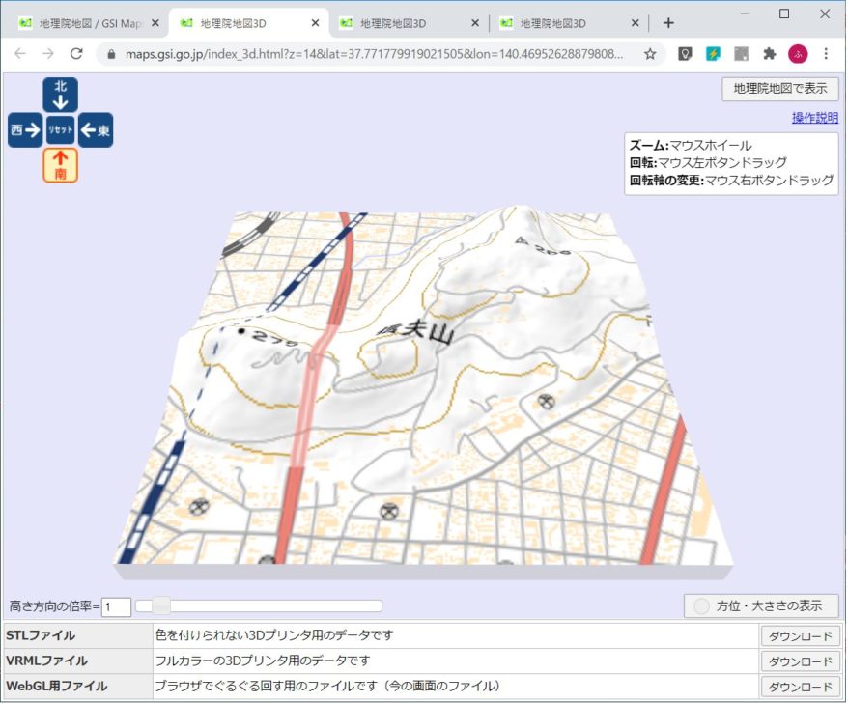Select the highlighted 南 (south) direction icon
This screenshot has height=703, width=848.
(x=60, y=166)
